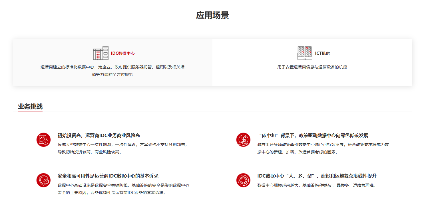Open the 初始投资高 challenge title

[x=99, y=135]
